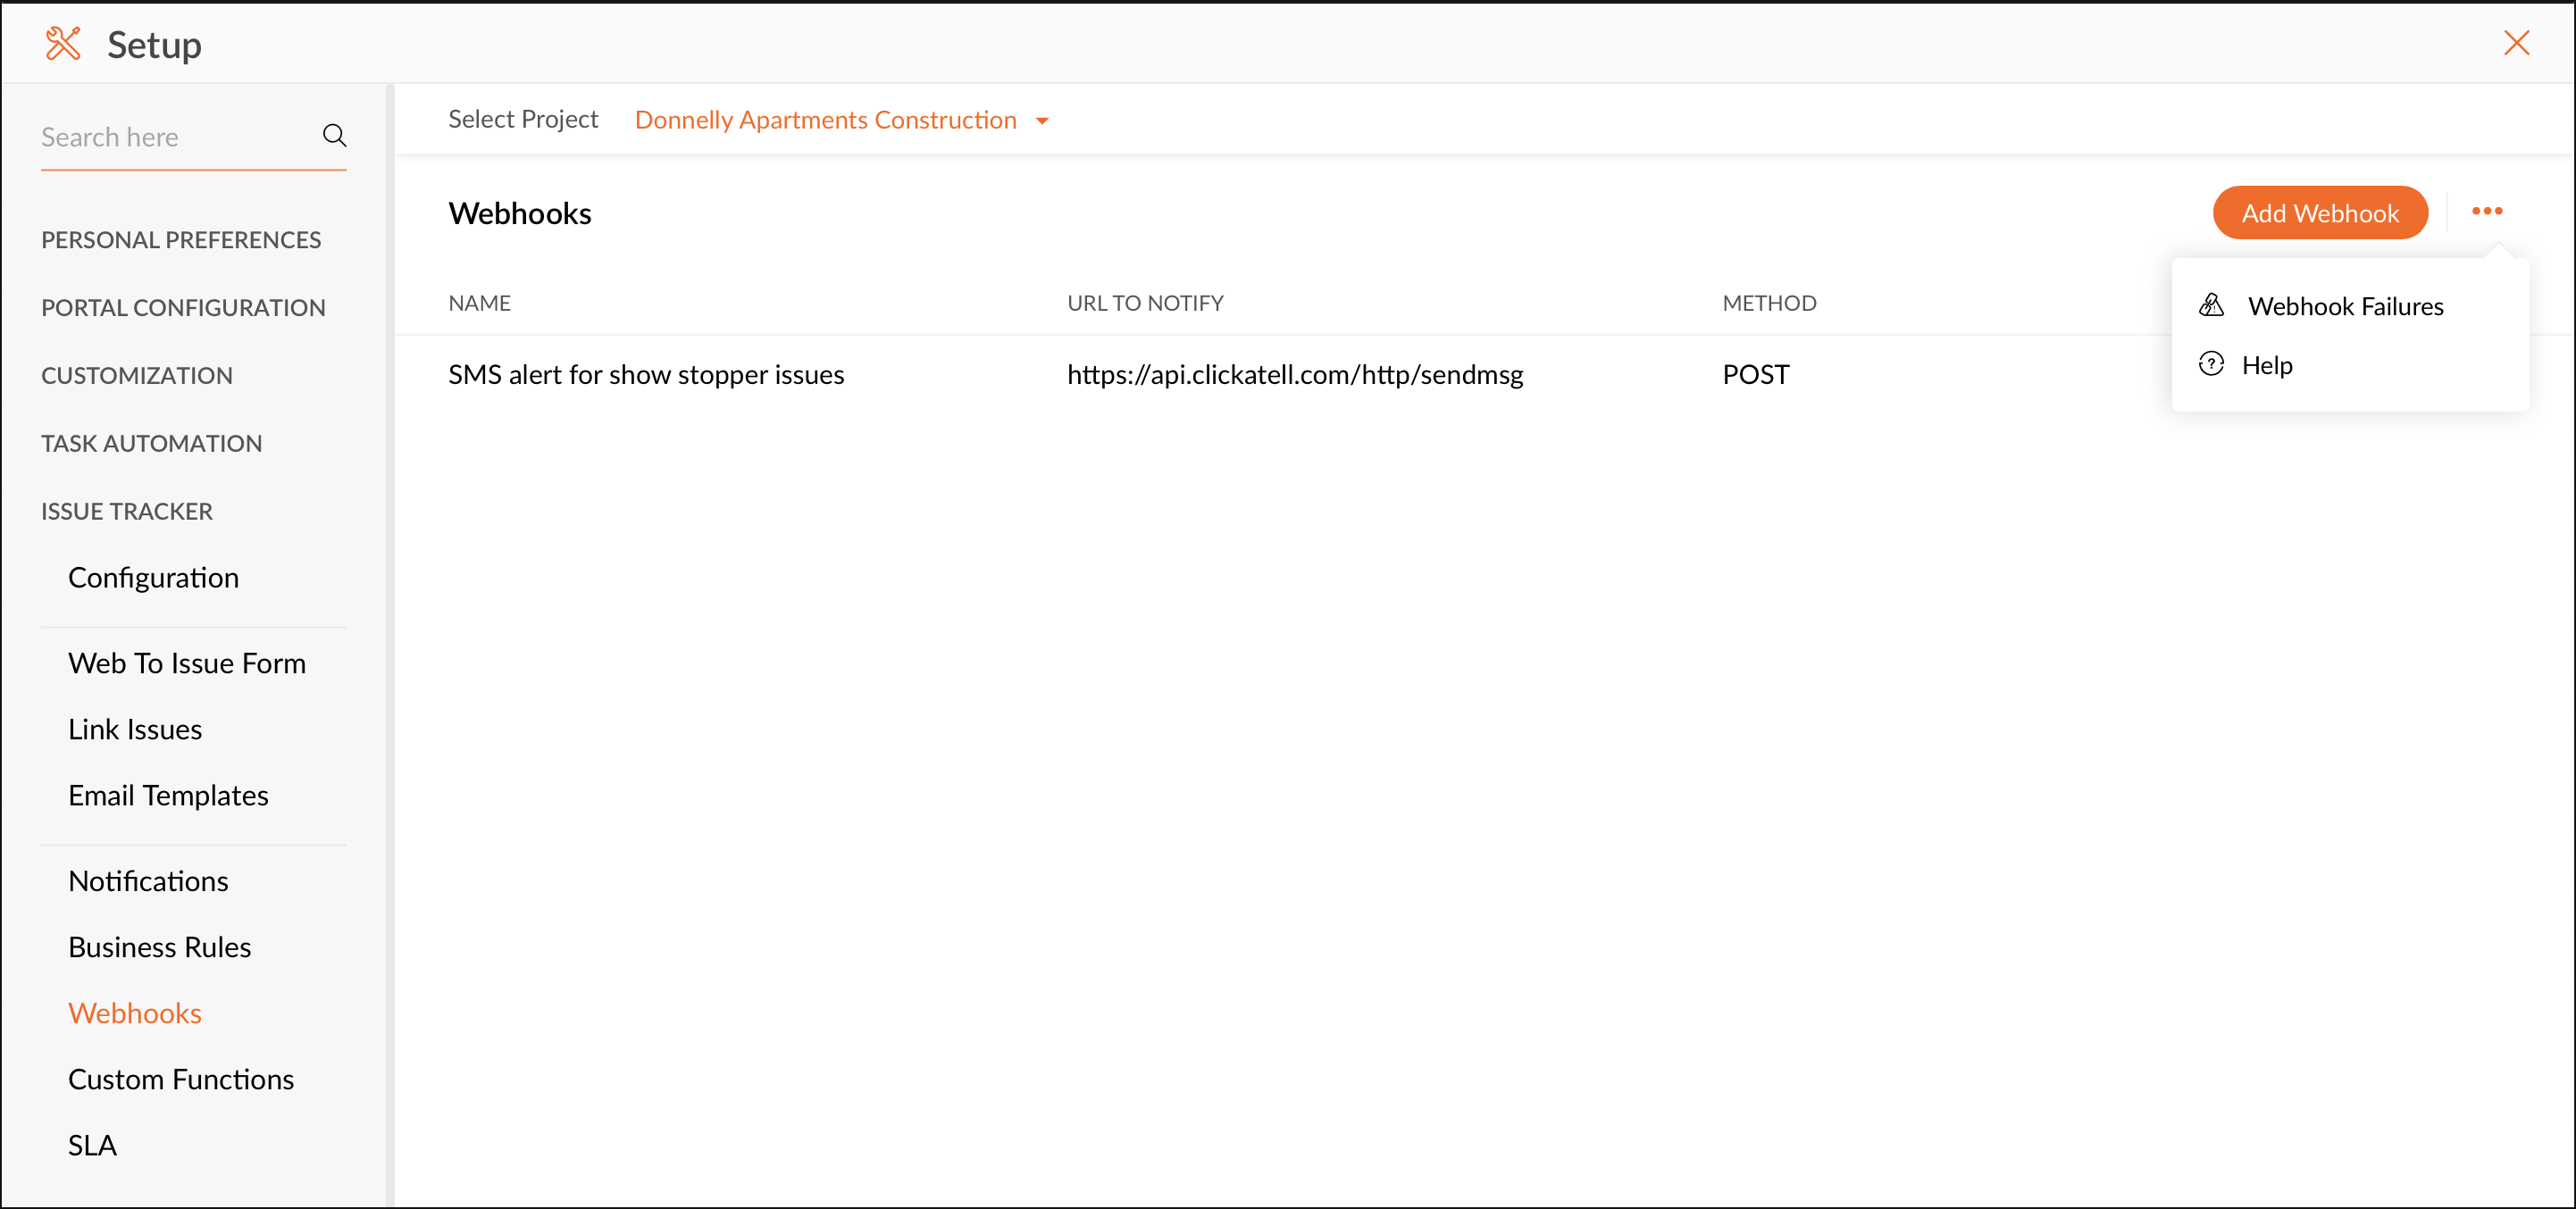
Task: Click the Setup tools icon
Action: coord(63,44)
